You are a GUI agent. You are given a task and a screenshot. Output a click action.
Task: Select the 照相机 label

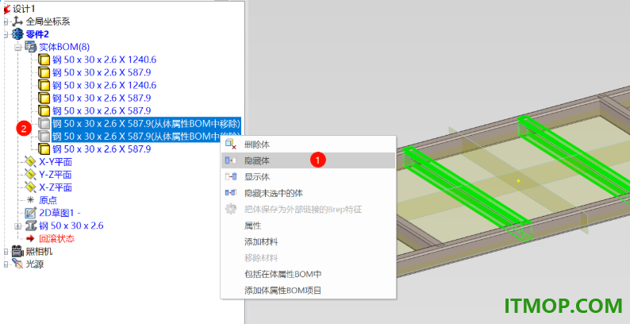[x=40, y=252]
